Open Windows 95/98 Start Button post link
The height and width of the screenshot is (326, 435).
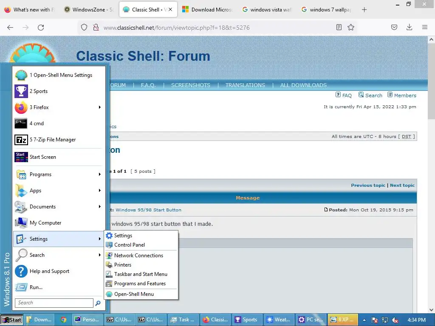pos(148,210)
